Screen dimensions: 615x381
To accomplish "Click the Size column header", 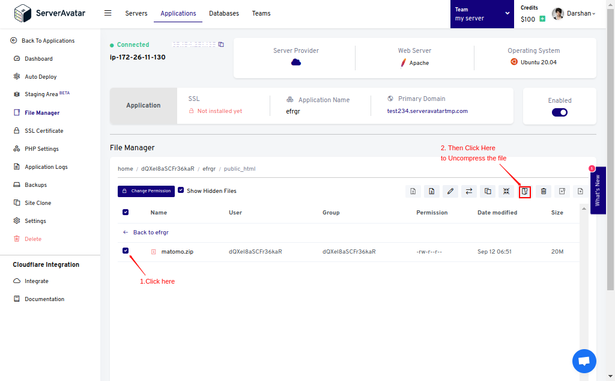I will 557,212.
